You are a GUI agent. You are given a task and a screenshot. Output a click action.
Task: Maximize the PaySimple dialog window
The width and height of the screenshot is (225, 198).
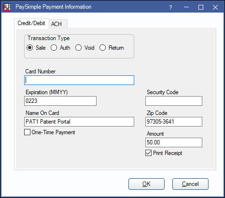[x=201, y=7]
